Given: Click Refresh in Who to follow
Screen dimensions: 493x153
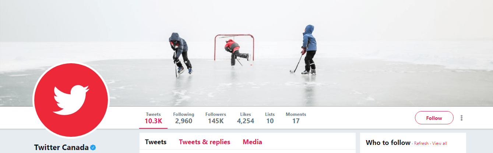Looking at the screenshot, I should (x=421, y=143).
